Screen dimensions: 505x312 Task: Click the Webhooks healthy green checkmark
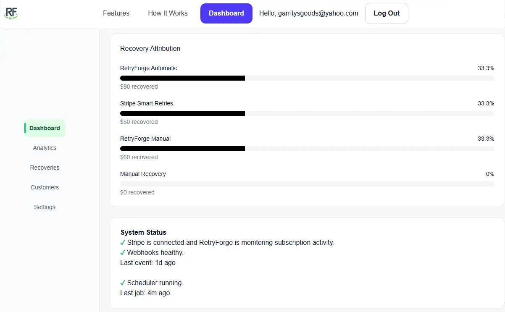point(123,253)
